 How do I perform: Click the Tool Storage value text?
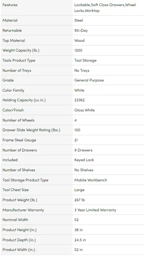pyautogui.click(x=86, y=61)
